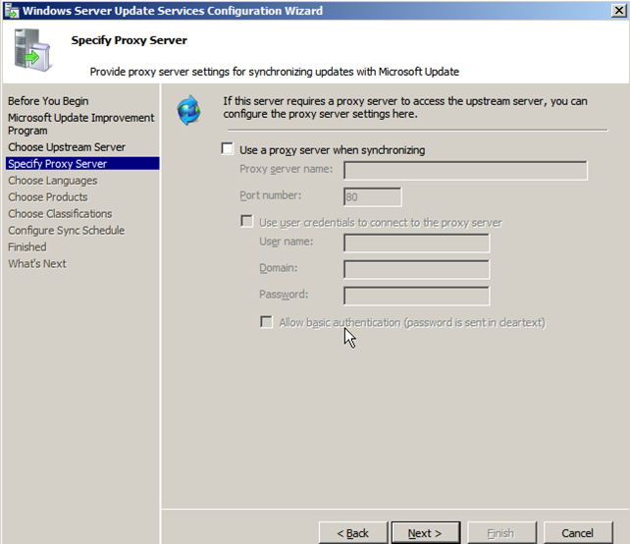
Task: Cancel the configuration wizard
Action: (578, 532)
